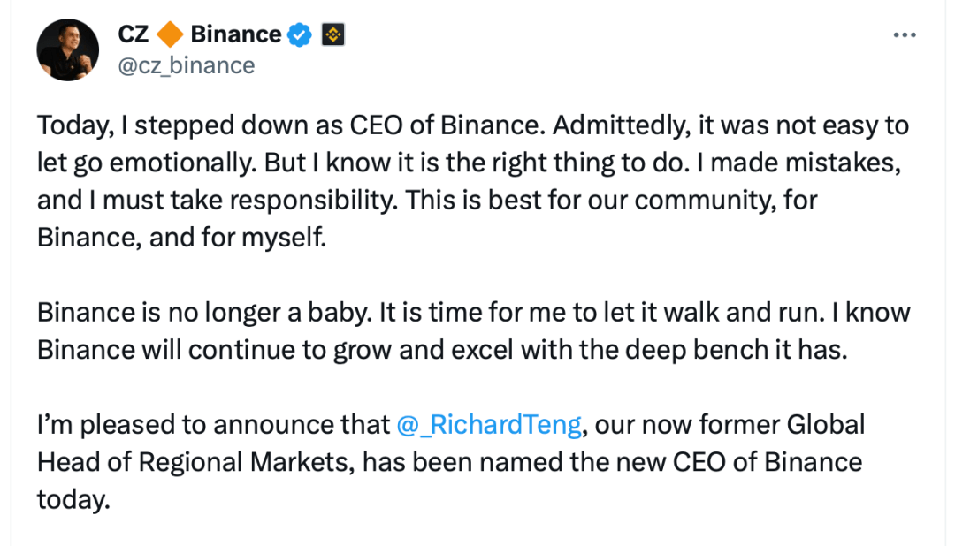Open the @cz_binance handle link

(x=186, y=65)
